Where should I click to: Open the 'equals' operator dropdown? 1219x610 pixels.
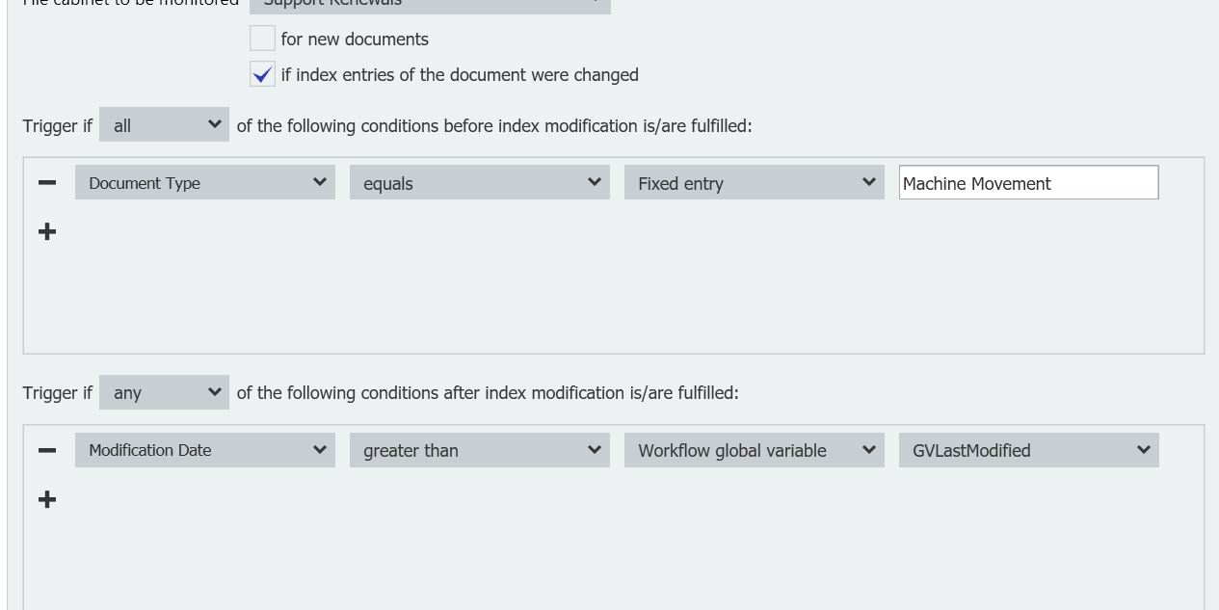pyautogui.click(x=479, y=183)
